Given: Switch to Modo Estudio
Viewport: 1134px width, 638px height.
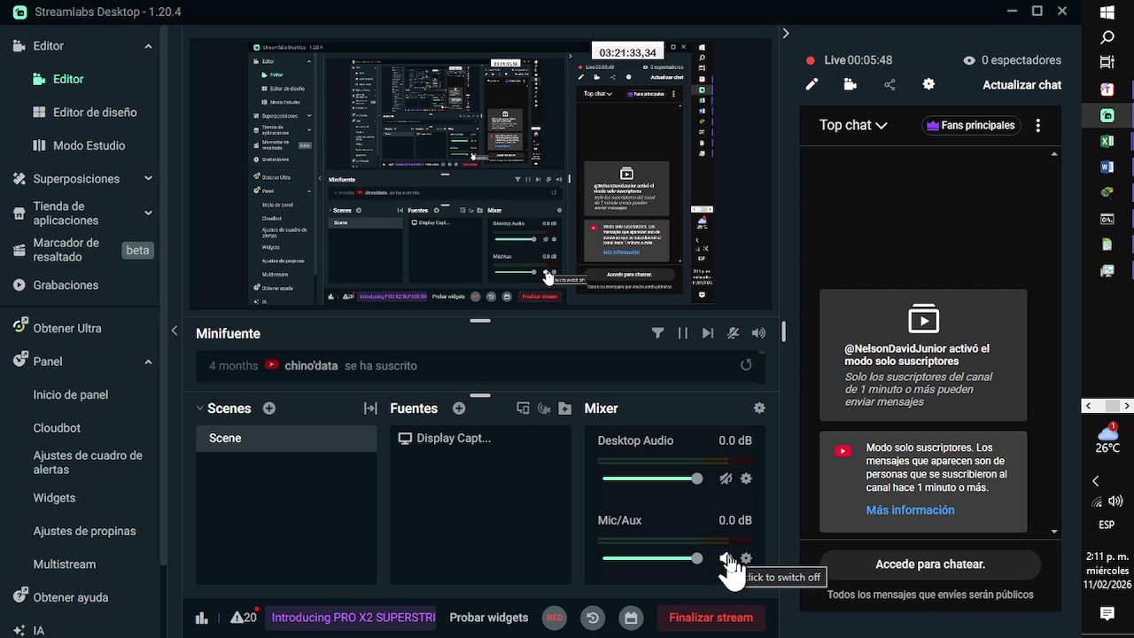Looking at the screenshot, I should click(80, 145).
